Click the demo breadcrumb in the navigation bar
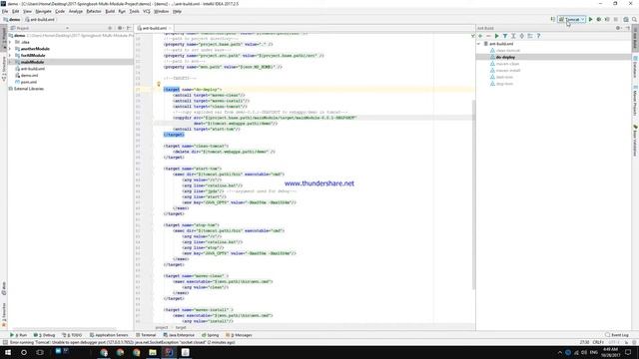639x359 pixels. [x=12, y=20]
